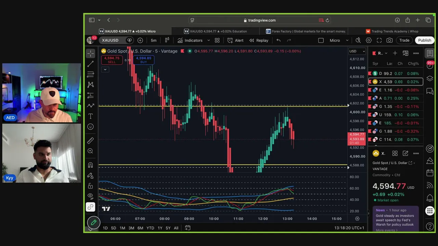Open the Calendar panel in right sidebar
438x246 pixels.
430,173
